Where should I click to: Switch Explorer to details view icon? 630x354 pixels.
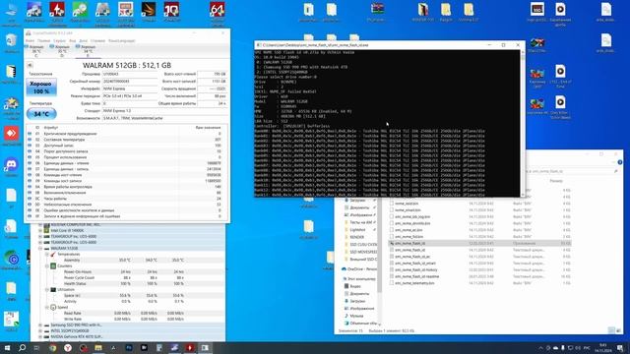(x=611, y=330)
